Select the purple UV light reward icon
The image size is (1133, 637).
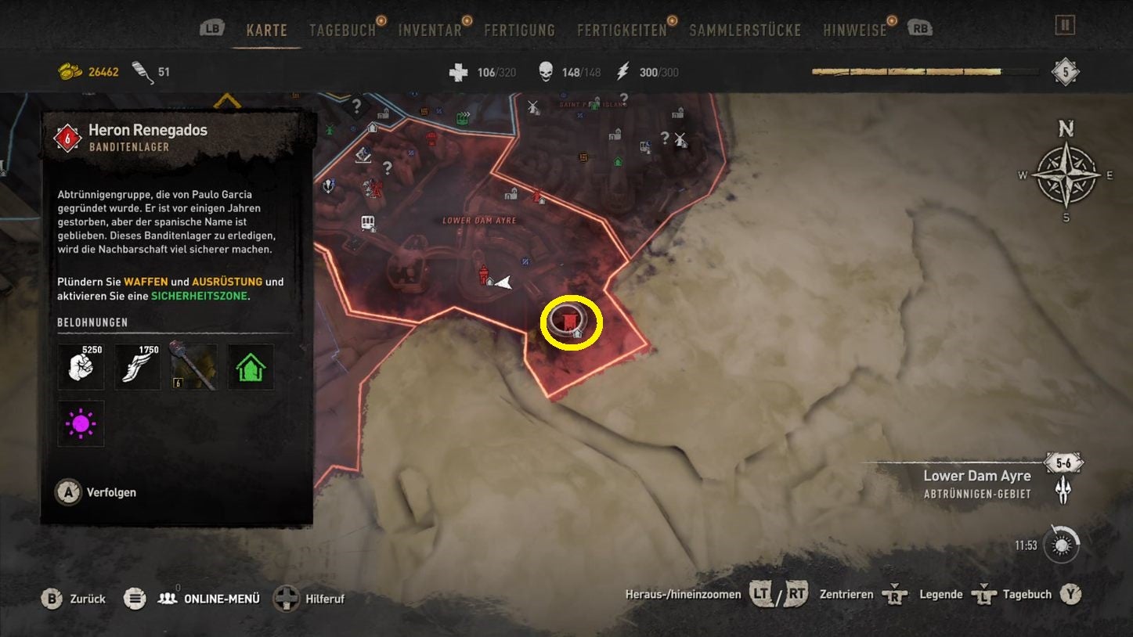[81, 423]
